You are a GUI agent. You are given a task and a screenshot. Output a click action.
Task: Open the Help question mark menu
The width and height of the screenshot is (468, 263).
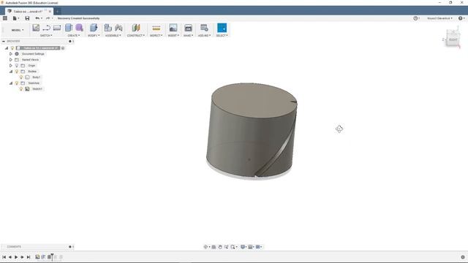pos(461,18)
